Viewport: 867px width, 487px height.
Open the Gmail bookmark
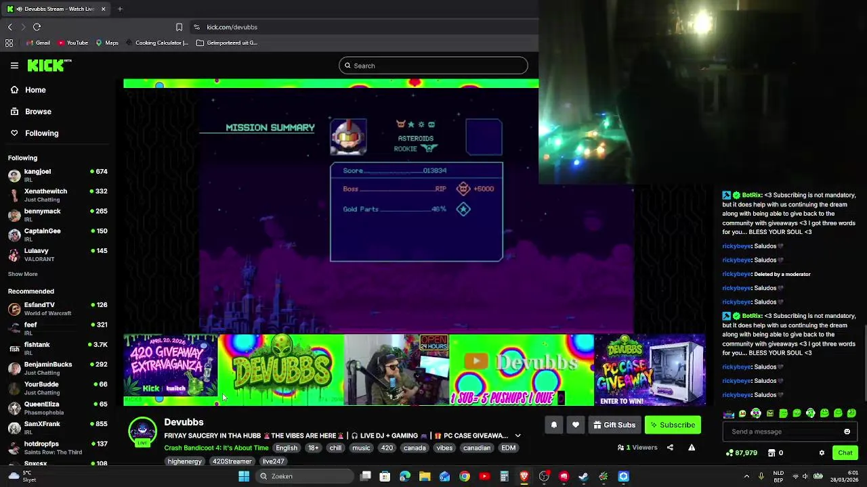pyautogui.click(x=38, y=43)
